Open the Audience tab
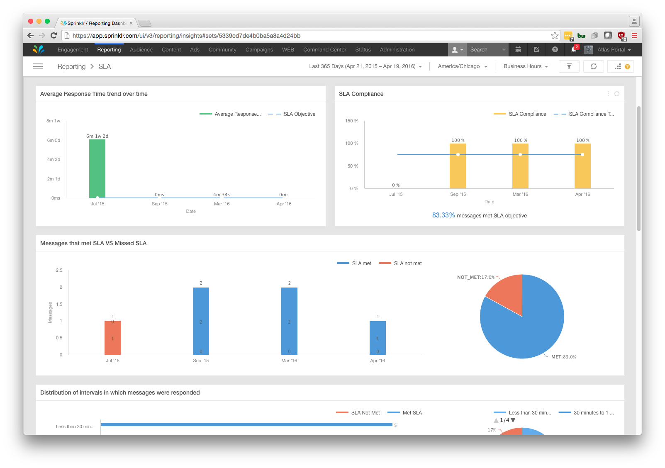Image resolution: width=665 pixels, height=468 pixels. tap(141, 50)
